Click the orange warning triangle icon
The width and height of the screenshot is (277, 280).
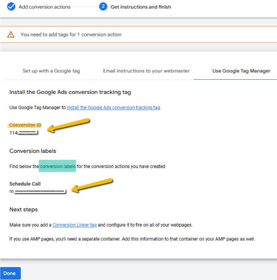[x=11, y=35]
